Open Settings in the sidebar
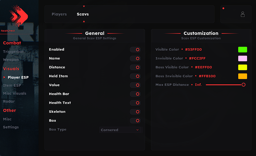This screenshot has width=256, height=156. (11, 127)
